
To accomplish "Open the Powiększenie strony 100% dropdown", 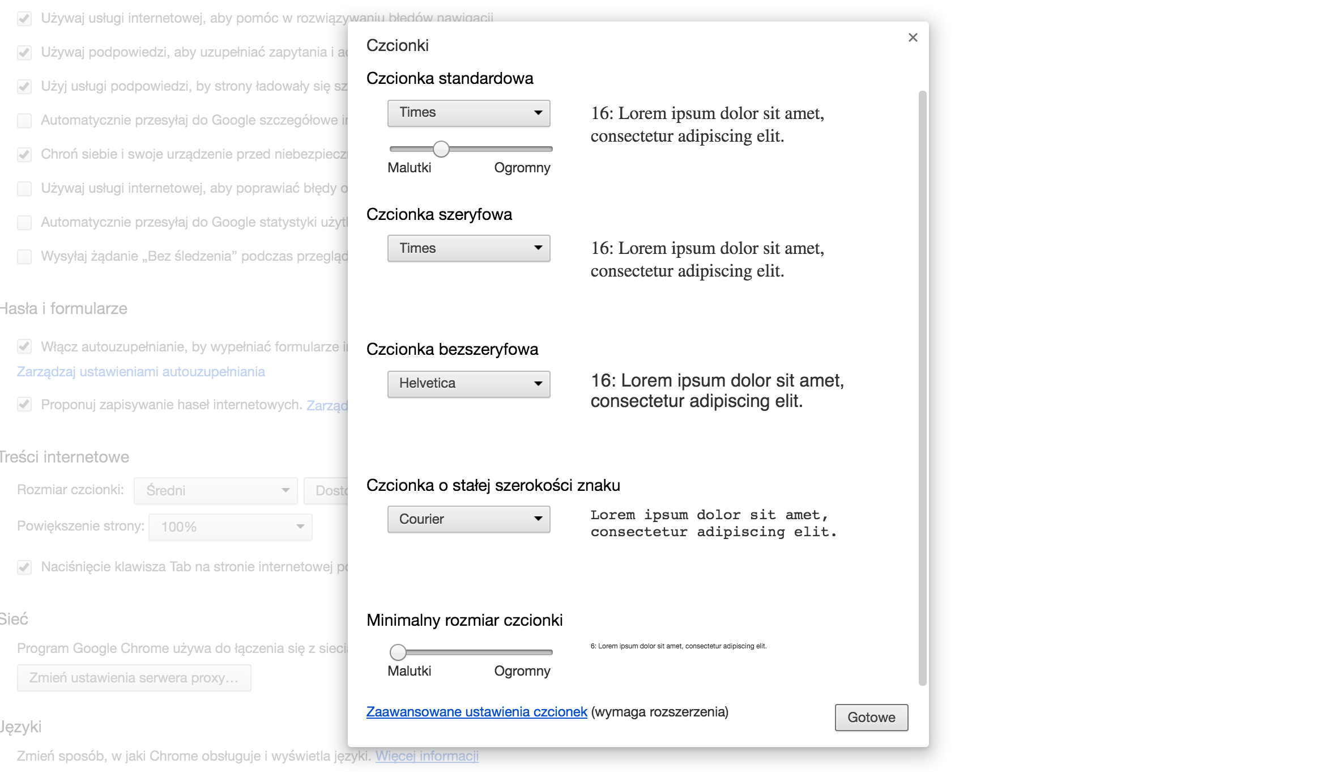I will click(231, 527).
